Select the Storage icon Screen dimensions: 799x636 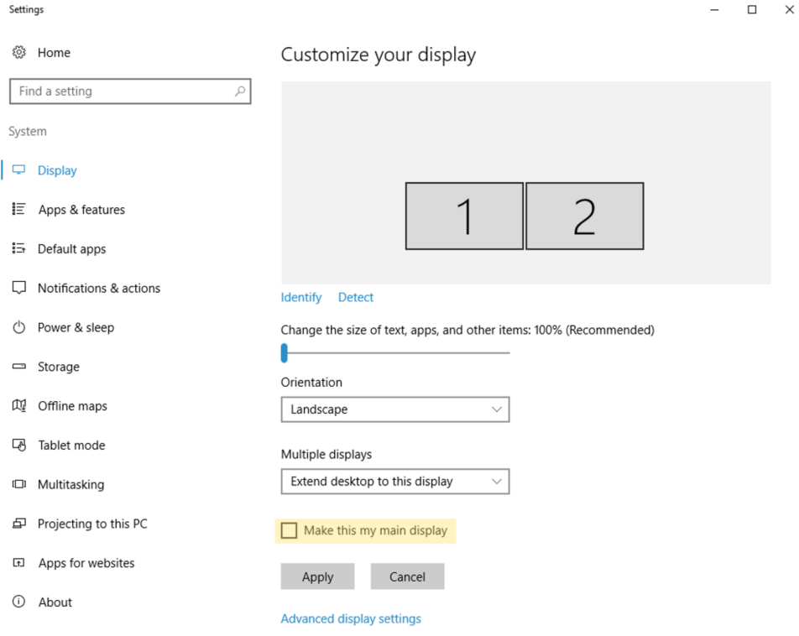18,367
